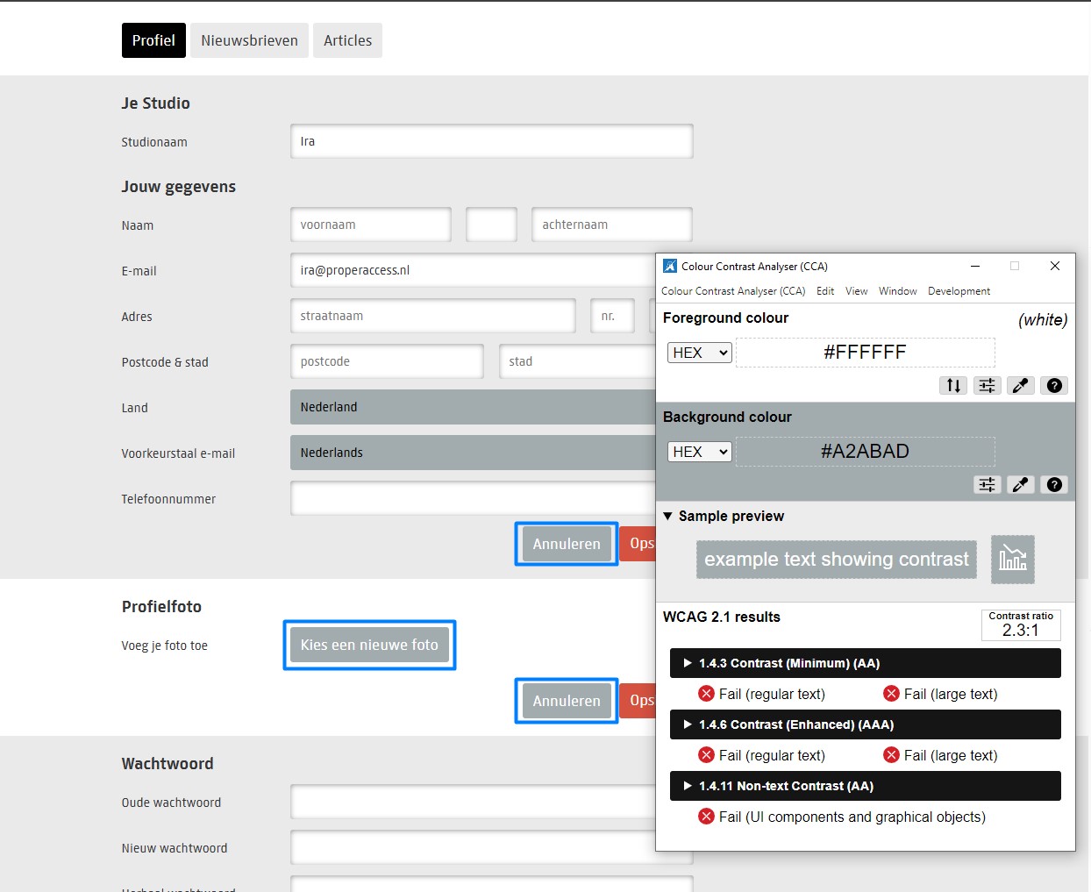Pick foreground colour with eyedropper
The width and height of the screenshot is (1091, 892).
coord(1021,385)
